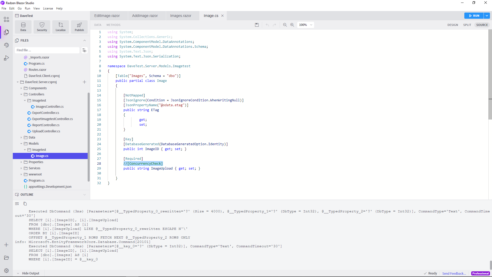This screenshot has width=492, height=277.
Task: Zoom in on the code editor
Action: 292,25
